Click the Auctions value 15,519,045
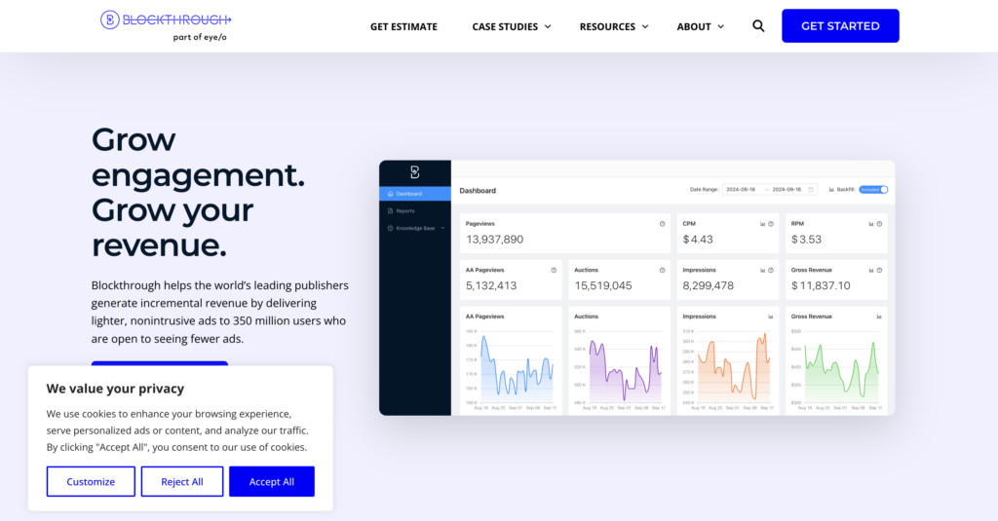The height and width of the screenshot is (521, 998). pyautogui.click(x=603, y=286)
